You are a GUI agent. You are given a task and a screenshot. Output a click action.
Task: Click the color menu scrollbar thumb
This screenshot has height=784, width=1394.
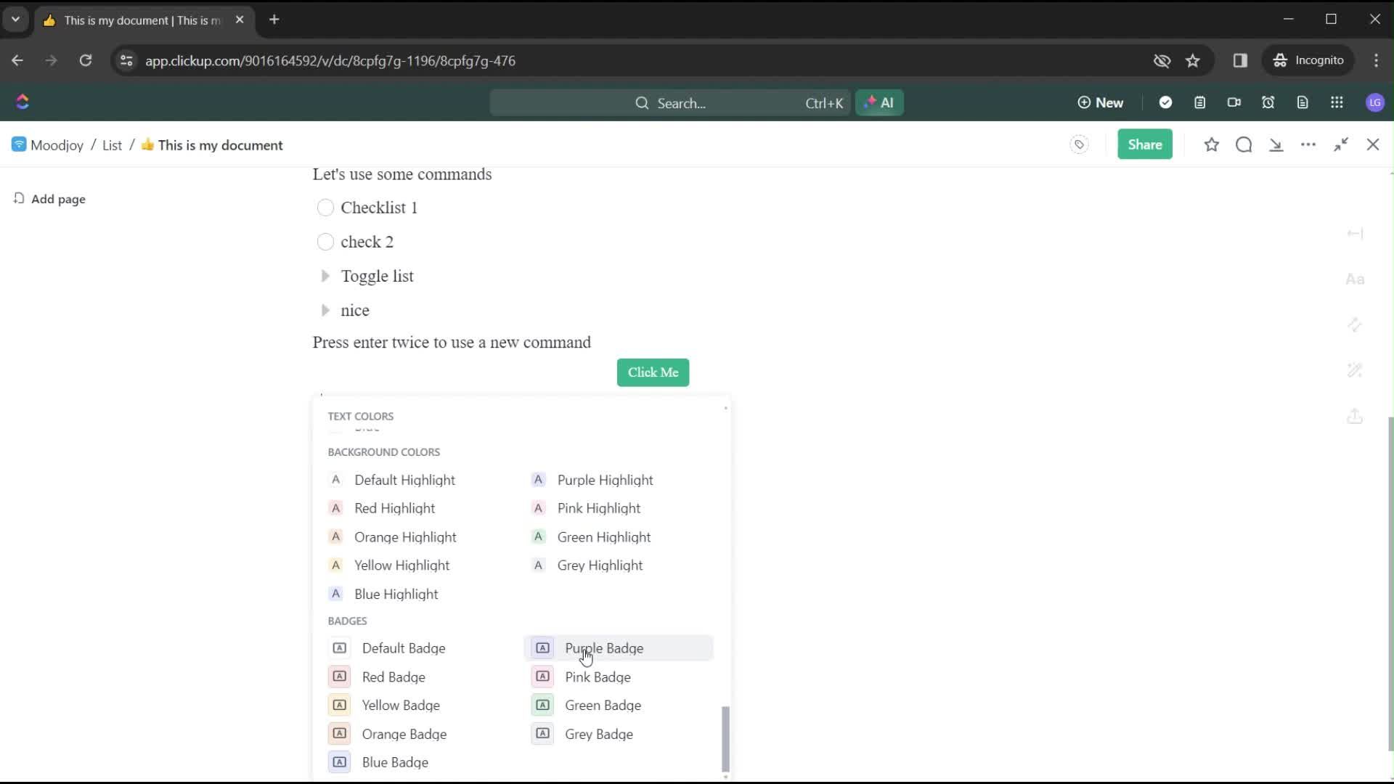click(x=725, y=739)
